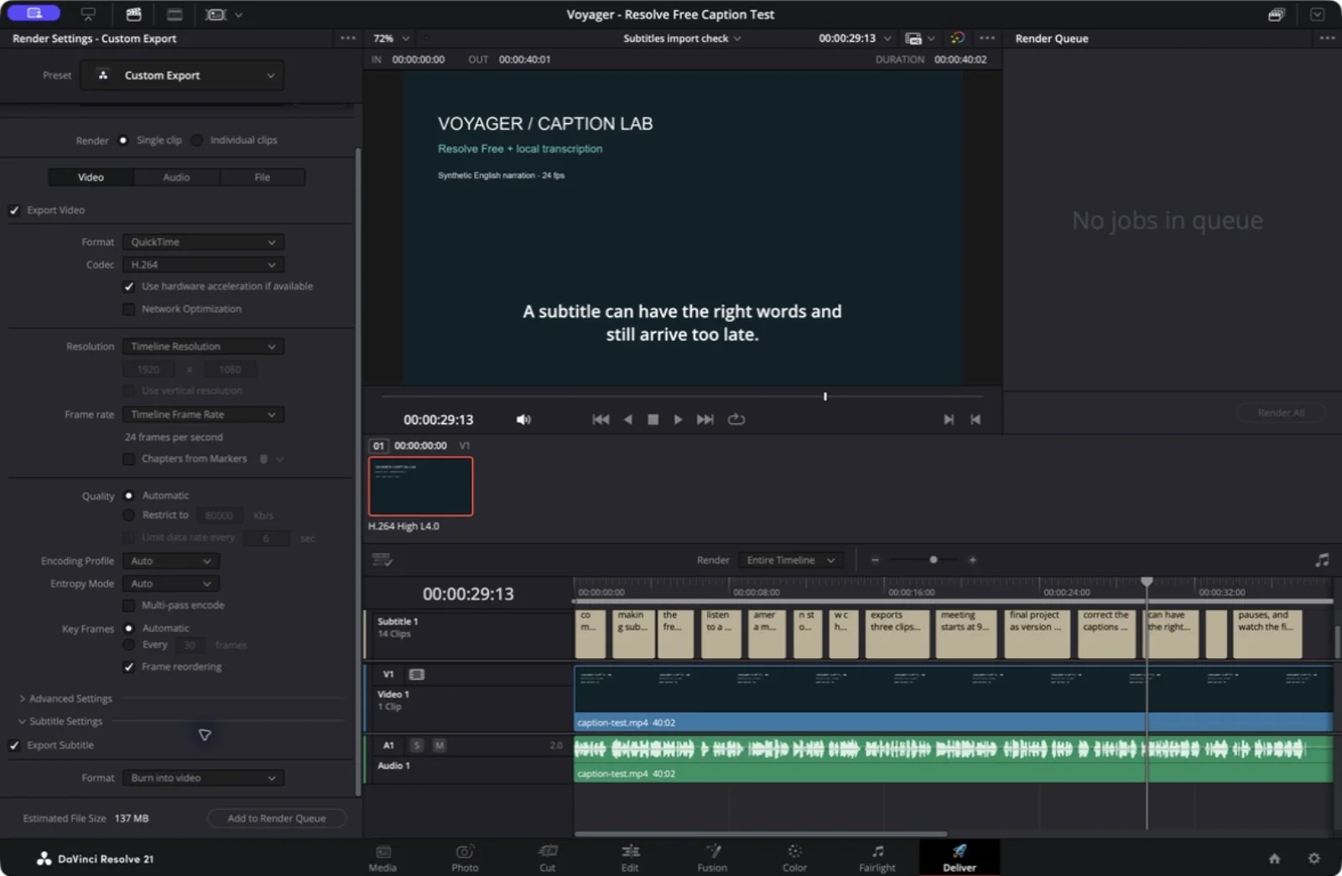Click the bypass color grades icon
This screenshot has height=876, width=1342.
coord(957,38)
